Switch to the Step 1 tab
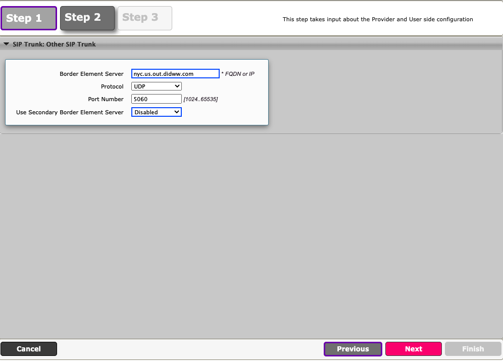The image size is (503, 362). tap(29, 18)
